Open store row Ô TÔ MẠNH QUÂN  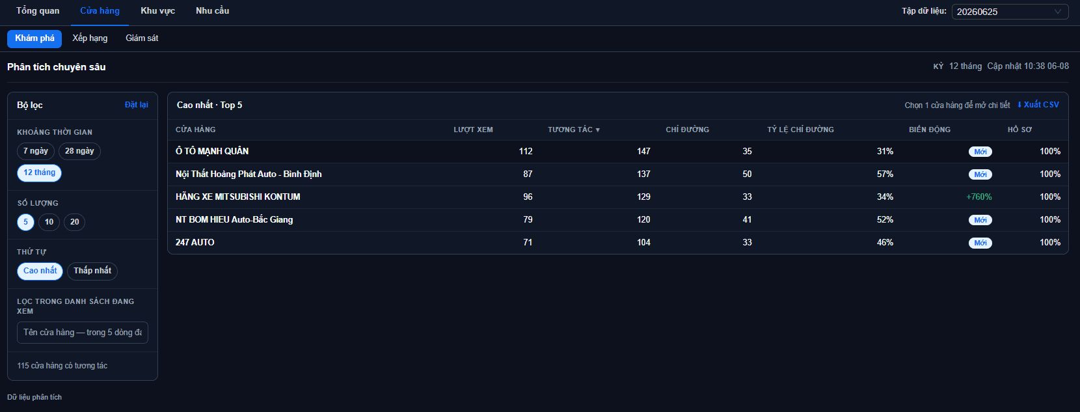tap(617, 151)
